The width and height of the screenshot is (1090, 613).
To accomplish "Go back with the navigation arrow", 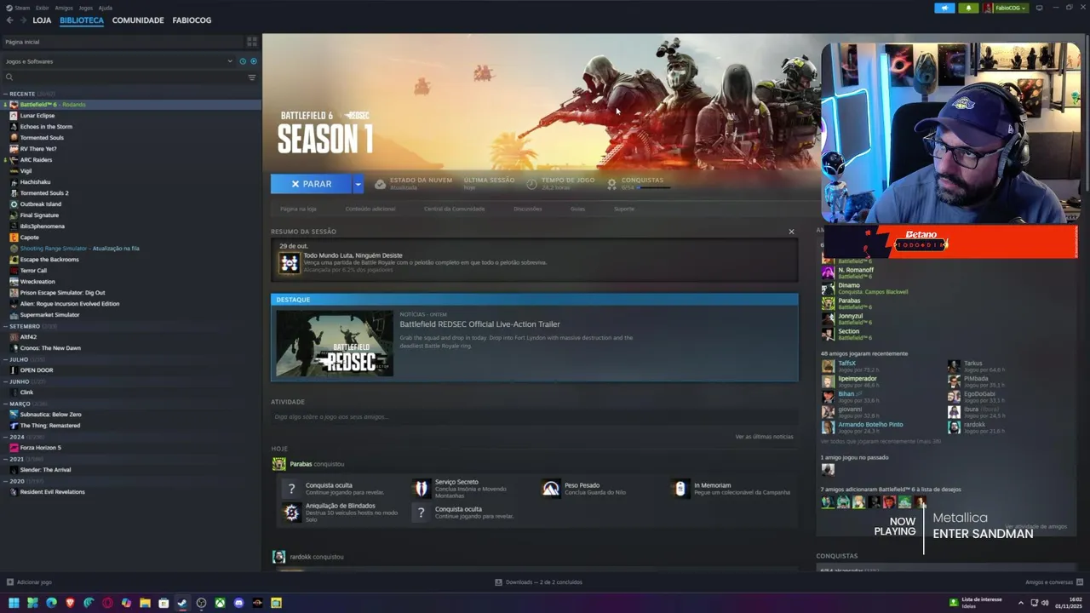I will click(x=9, y=20).
